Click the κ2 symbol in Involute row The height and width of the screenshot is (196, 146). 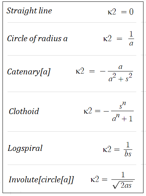coord(95,179)
